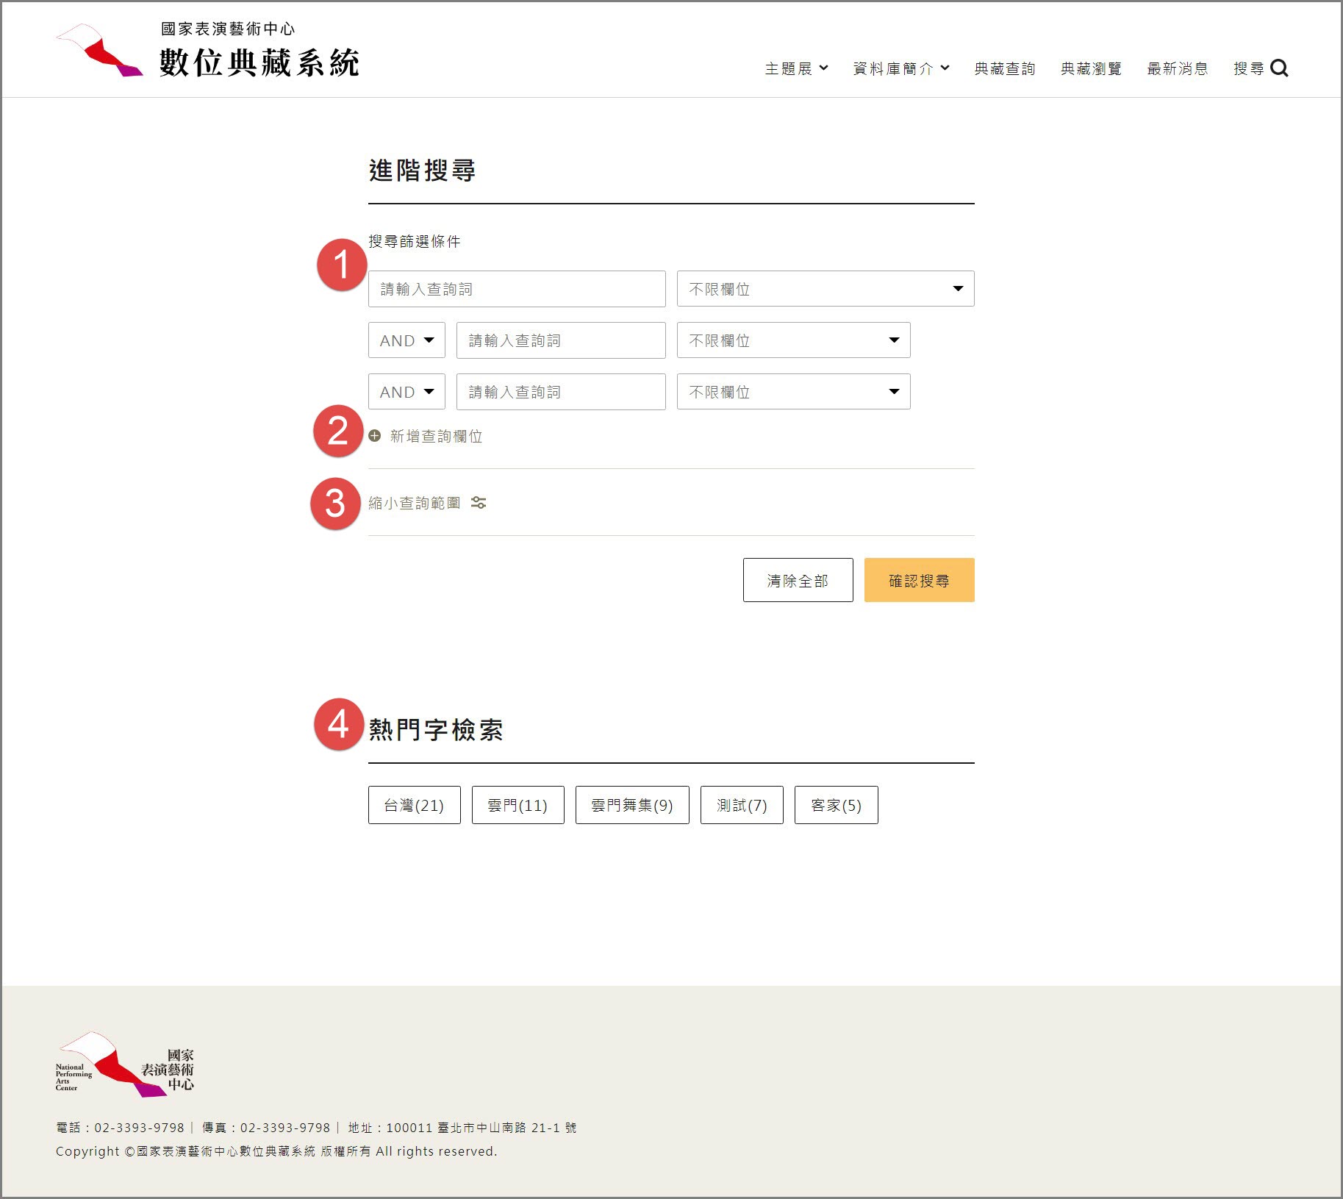Screen dimensions: 1343x1199
Task: Click the 清除全部 clear button
Action: click(x=798, y=580)
